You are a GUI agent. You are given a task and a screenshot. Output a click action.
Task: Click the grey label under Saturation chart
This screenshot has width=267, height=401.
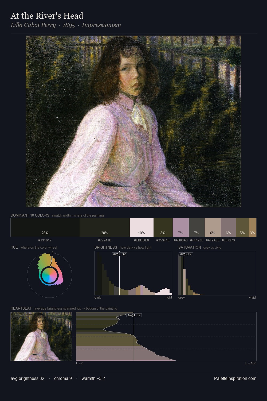point(182,298)
